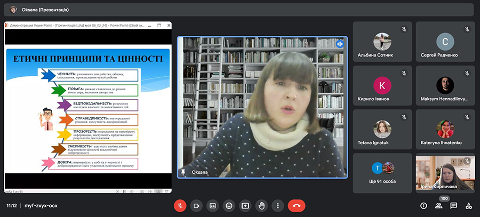Leave the call with the red button
Screen dimensions: 480x217
pos(297,205)
